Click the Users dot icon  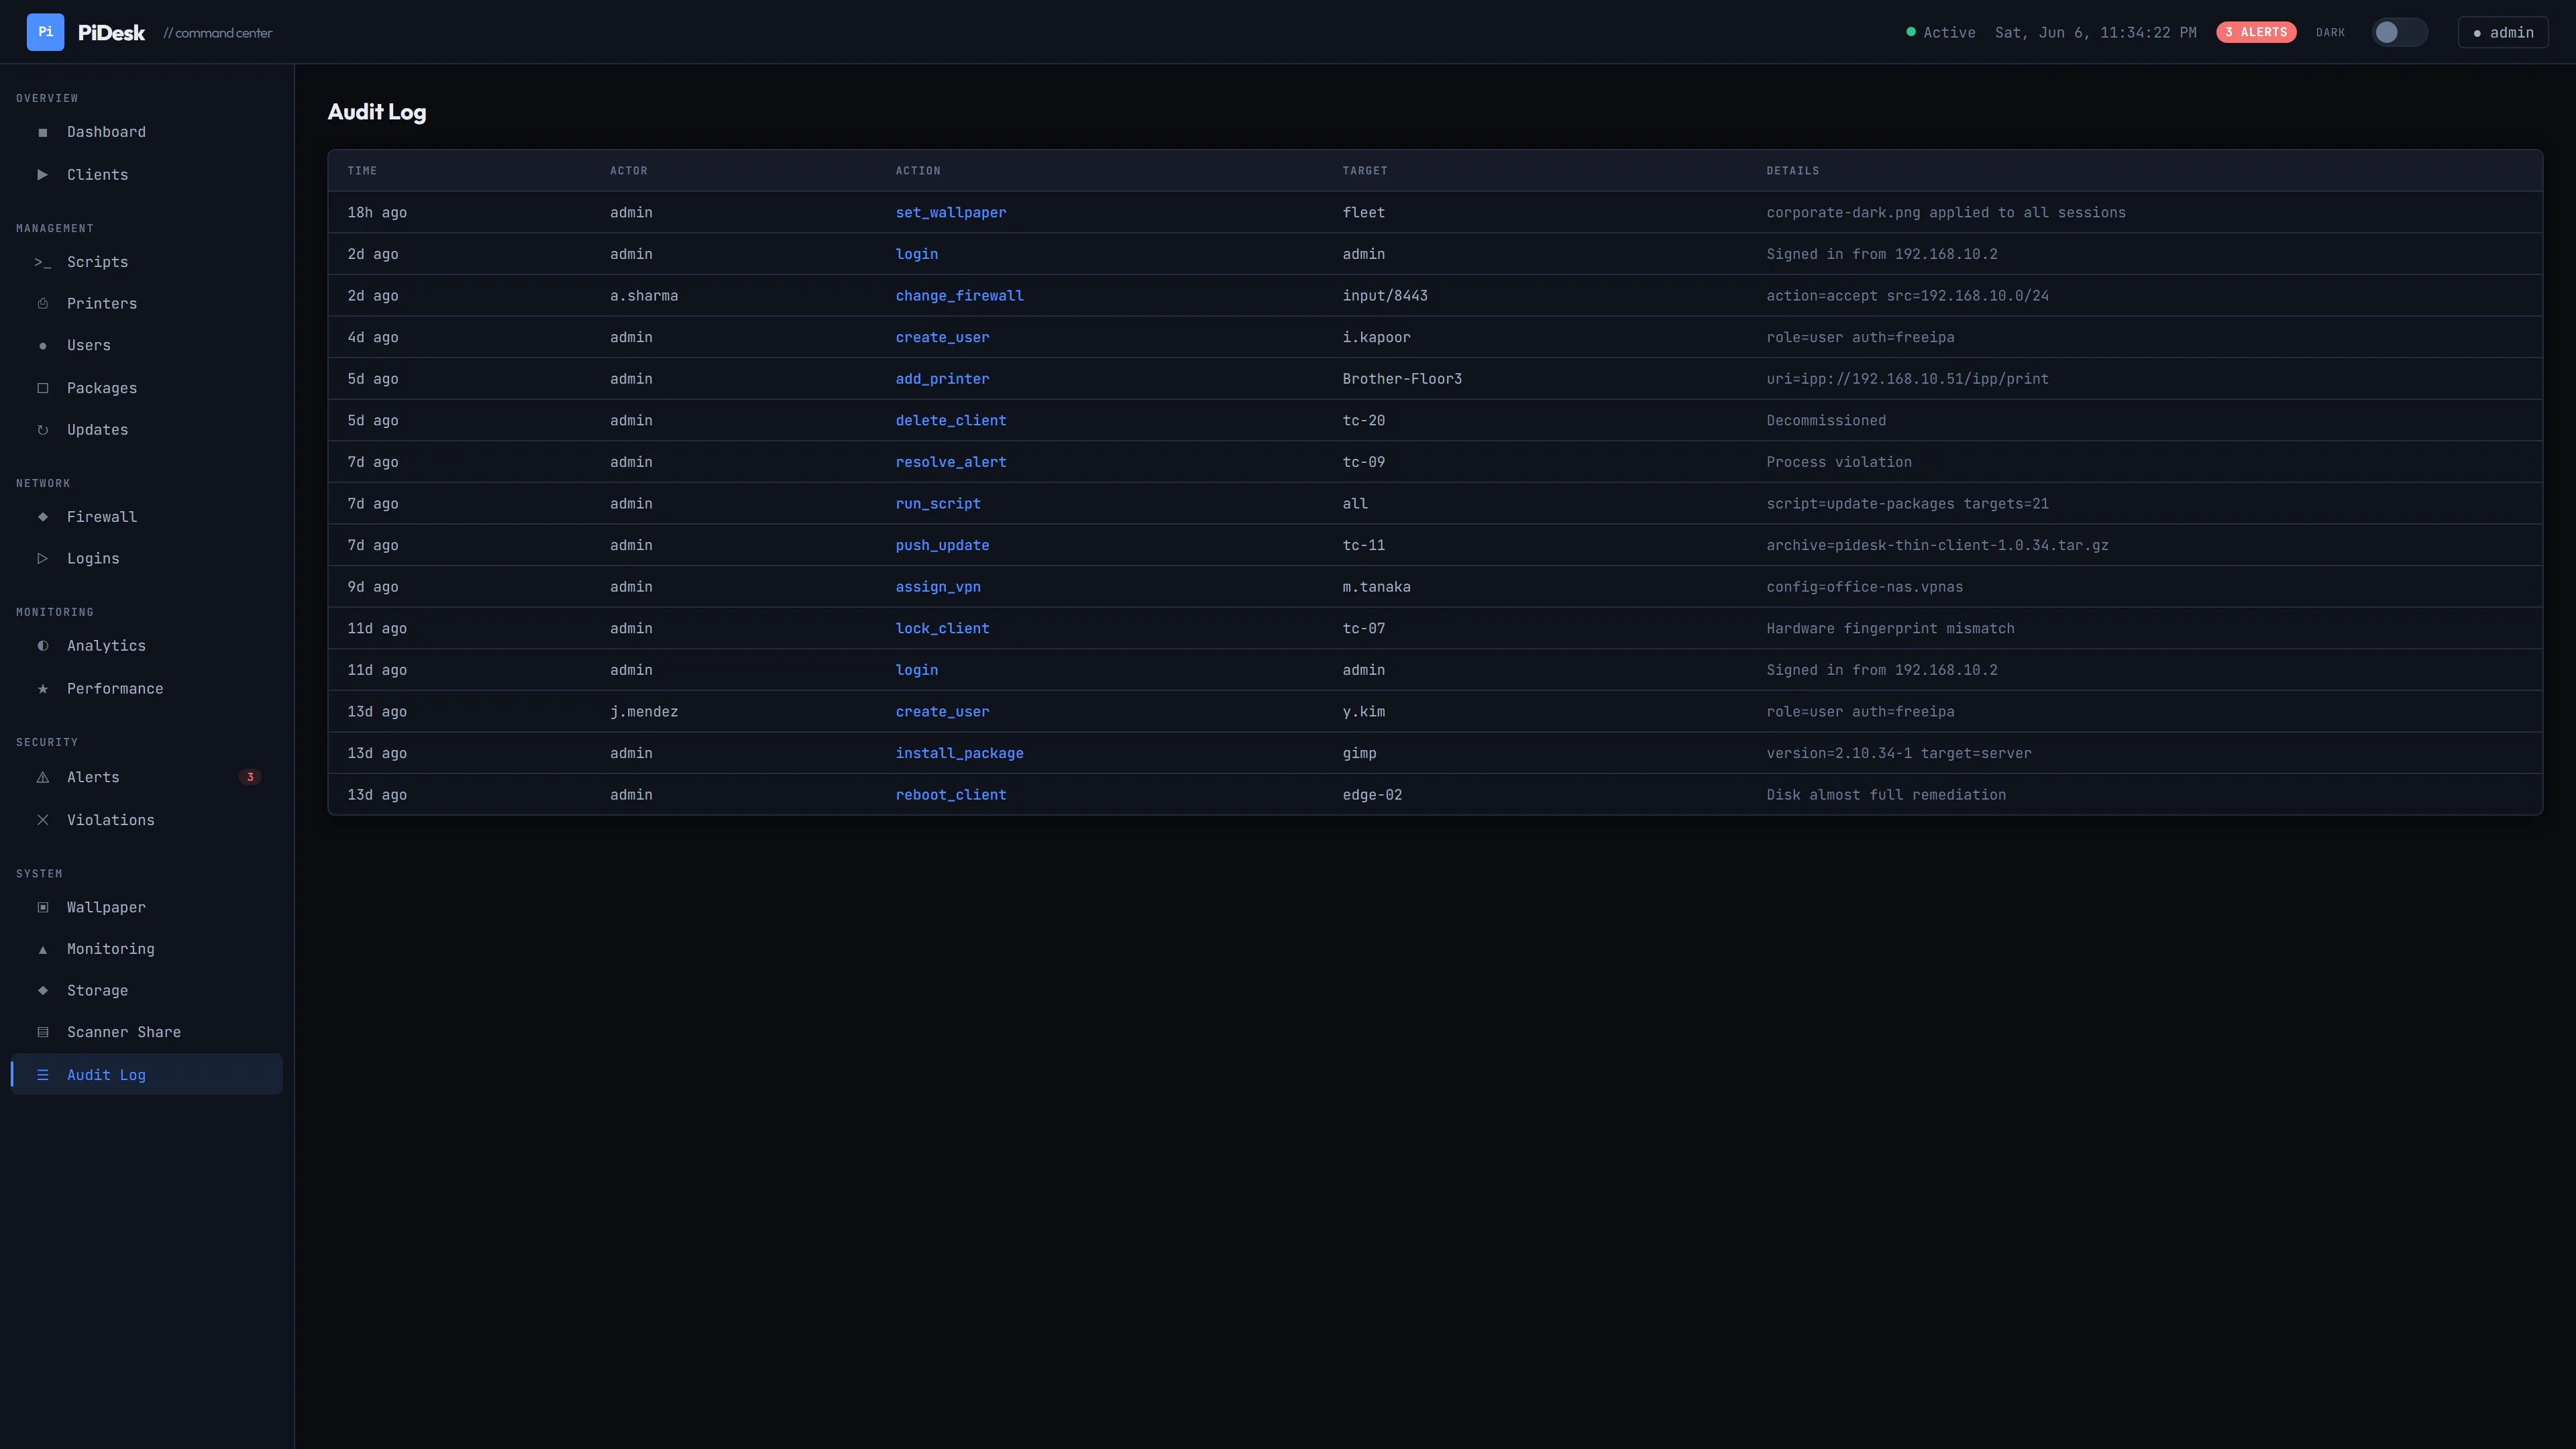click(x=42, y=346)
